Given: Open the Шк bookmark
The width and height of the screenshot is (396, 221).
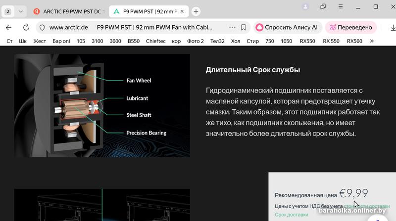Looking at the screenshot, I should [23, 41].
